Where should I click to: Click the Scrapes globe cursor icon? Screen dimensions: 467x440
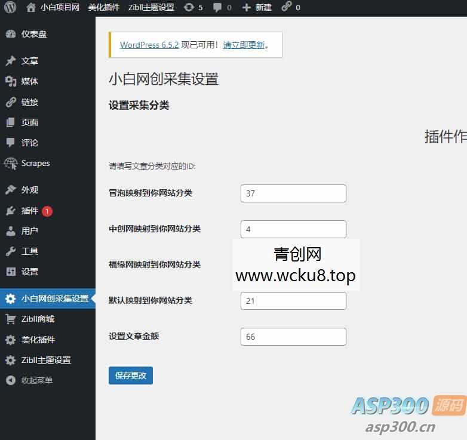(x=11, y=164)
